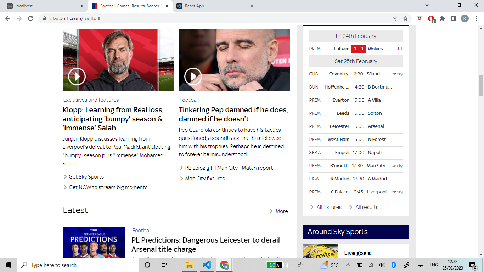The width and height of the screenshot is (484, 272).
Task: Toggle the Bluetooth tray icon
Action: (394, 265)
